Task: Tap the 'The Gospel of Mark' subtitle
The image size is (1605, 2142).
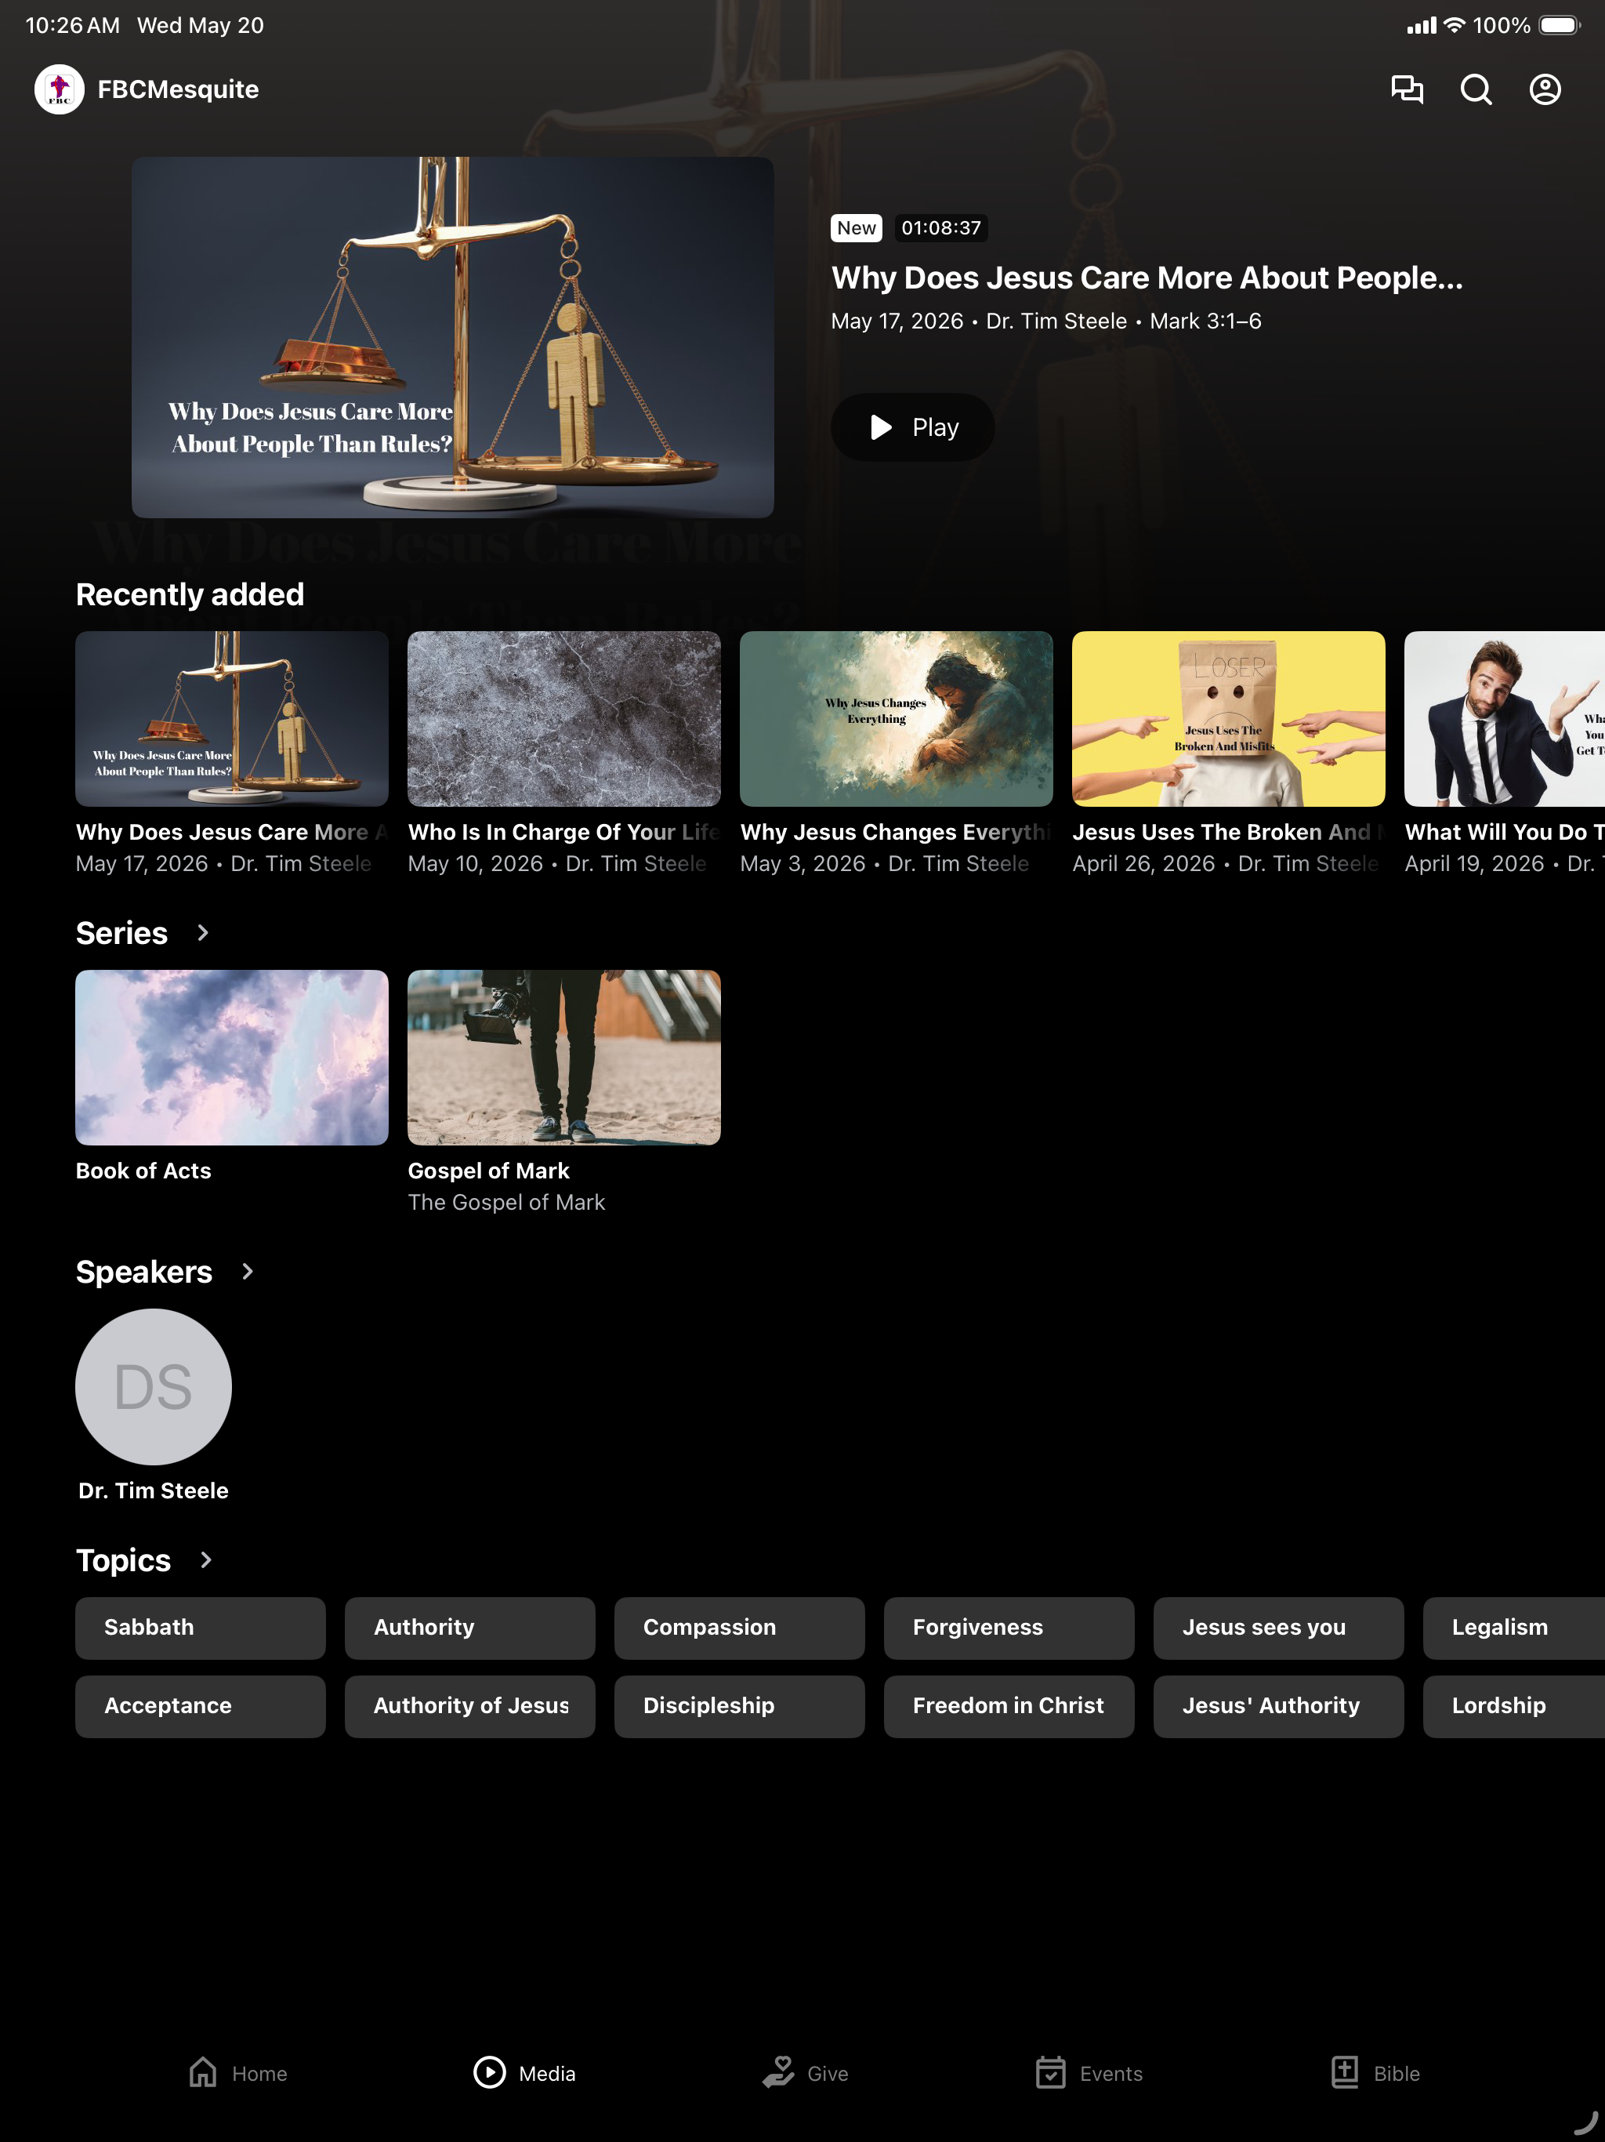Action: click(x=506, y=1203)
